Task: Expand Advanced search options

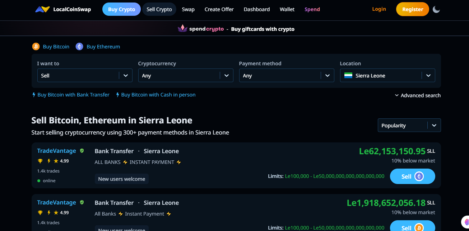Action: pyautogui.click(x=418, y=95)
